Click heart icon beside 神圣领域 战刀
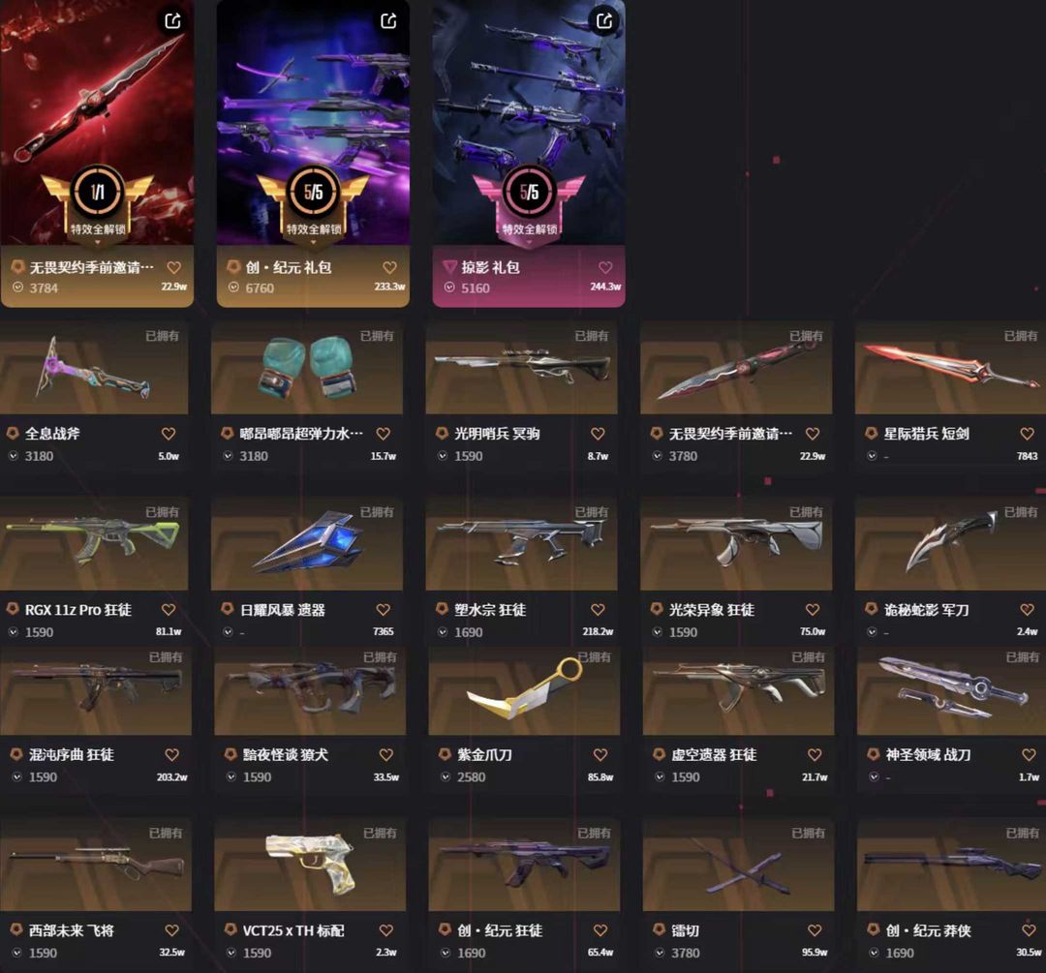The image size is (1046, 973). tap(1029, 754)
